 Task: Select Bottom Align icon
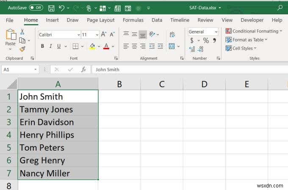[143, 35]
